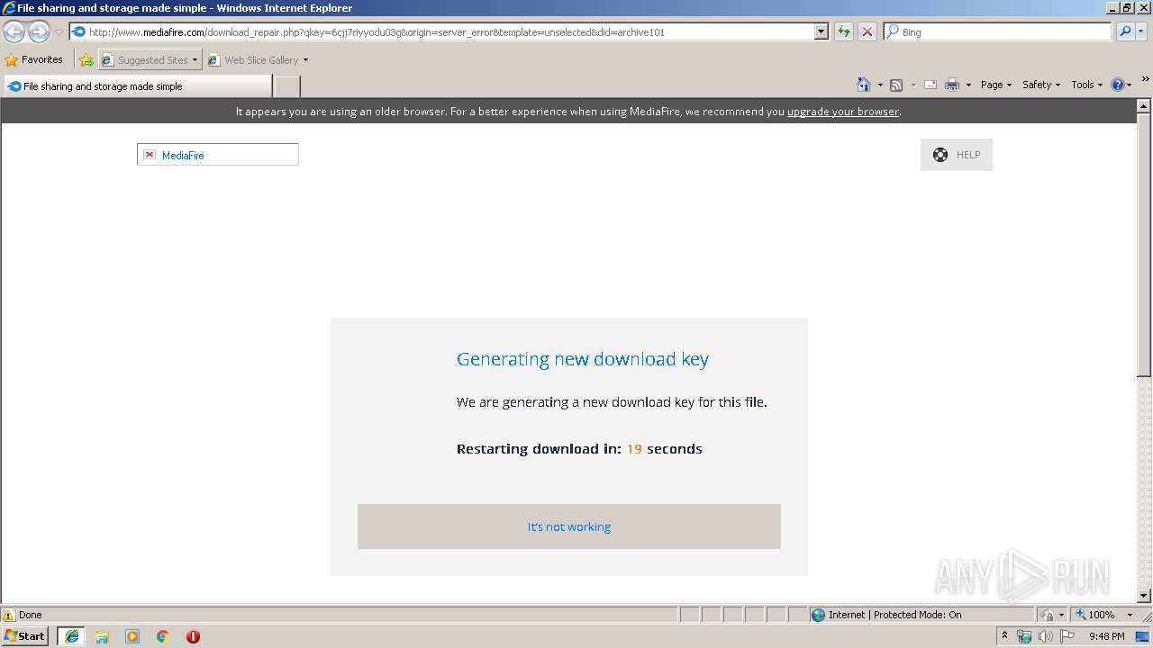1153x648 pixels.
Task: Open the Favorites star button
Action: [x=33, y=59]
